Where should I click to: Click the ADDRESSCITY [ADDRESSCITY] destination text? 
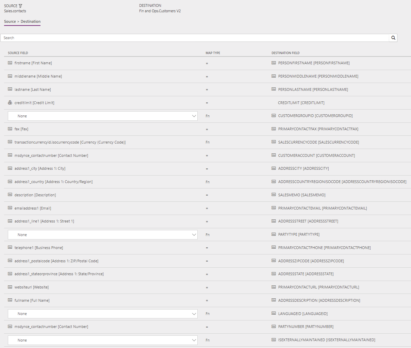click(303, 168)
